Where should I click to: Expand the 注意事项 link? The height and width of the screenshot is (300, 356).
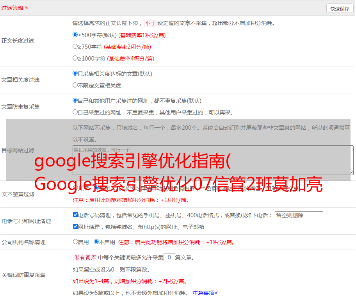coord(205,293)
